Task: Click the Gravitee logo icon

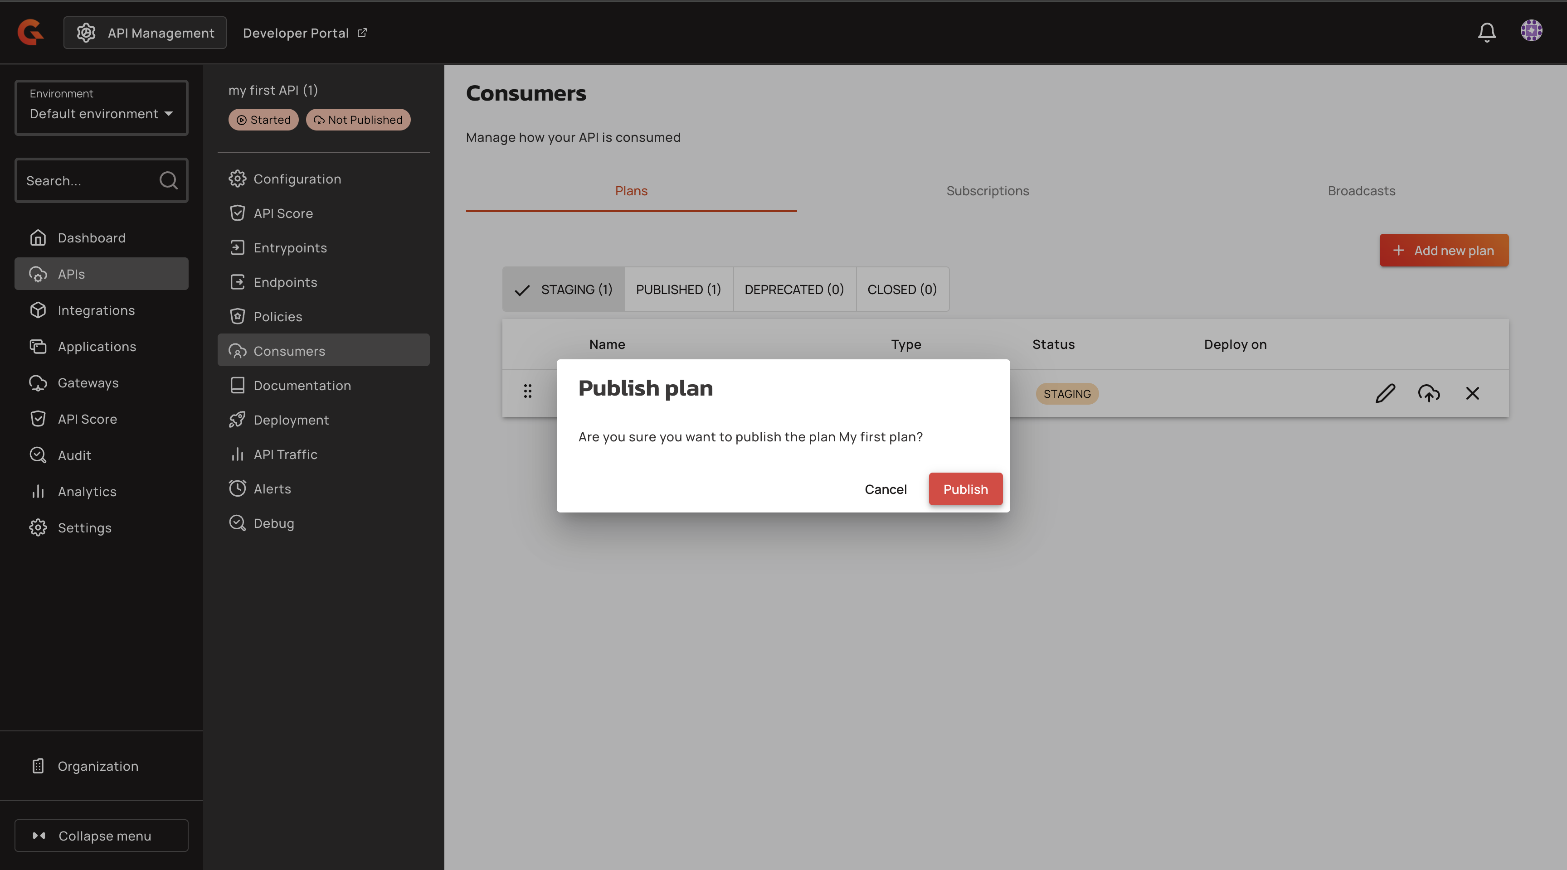Action: (30, 32)
